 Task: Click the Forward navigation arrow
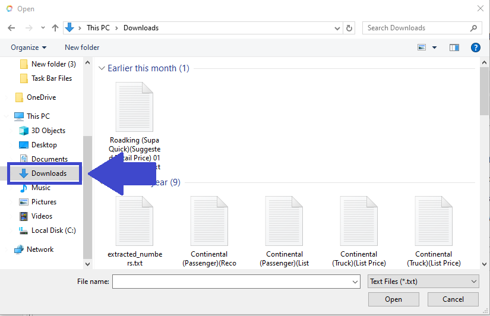[29, 28]
